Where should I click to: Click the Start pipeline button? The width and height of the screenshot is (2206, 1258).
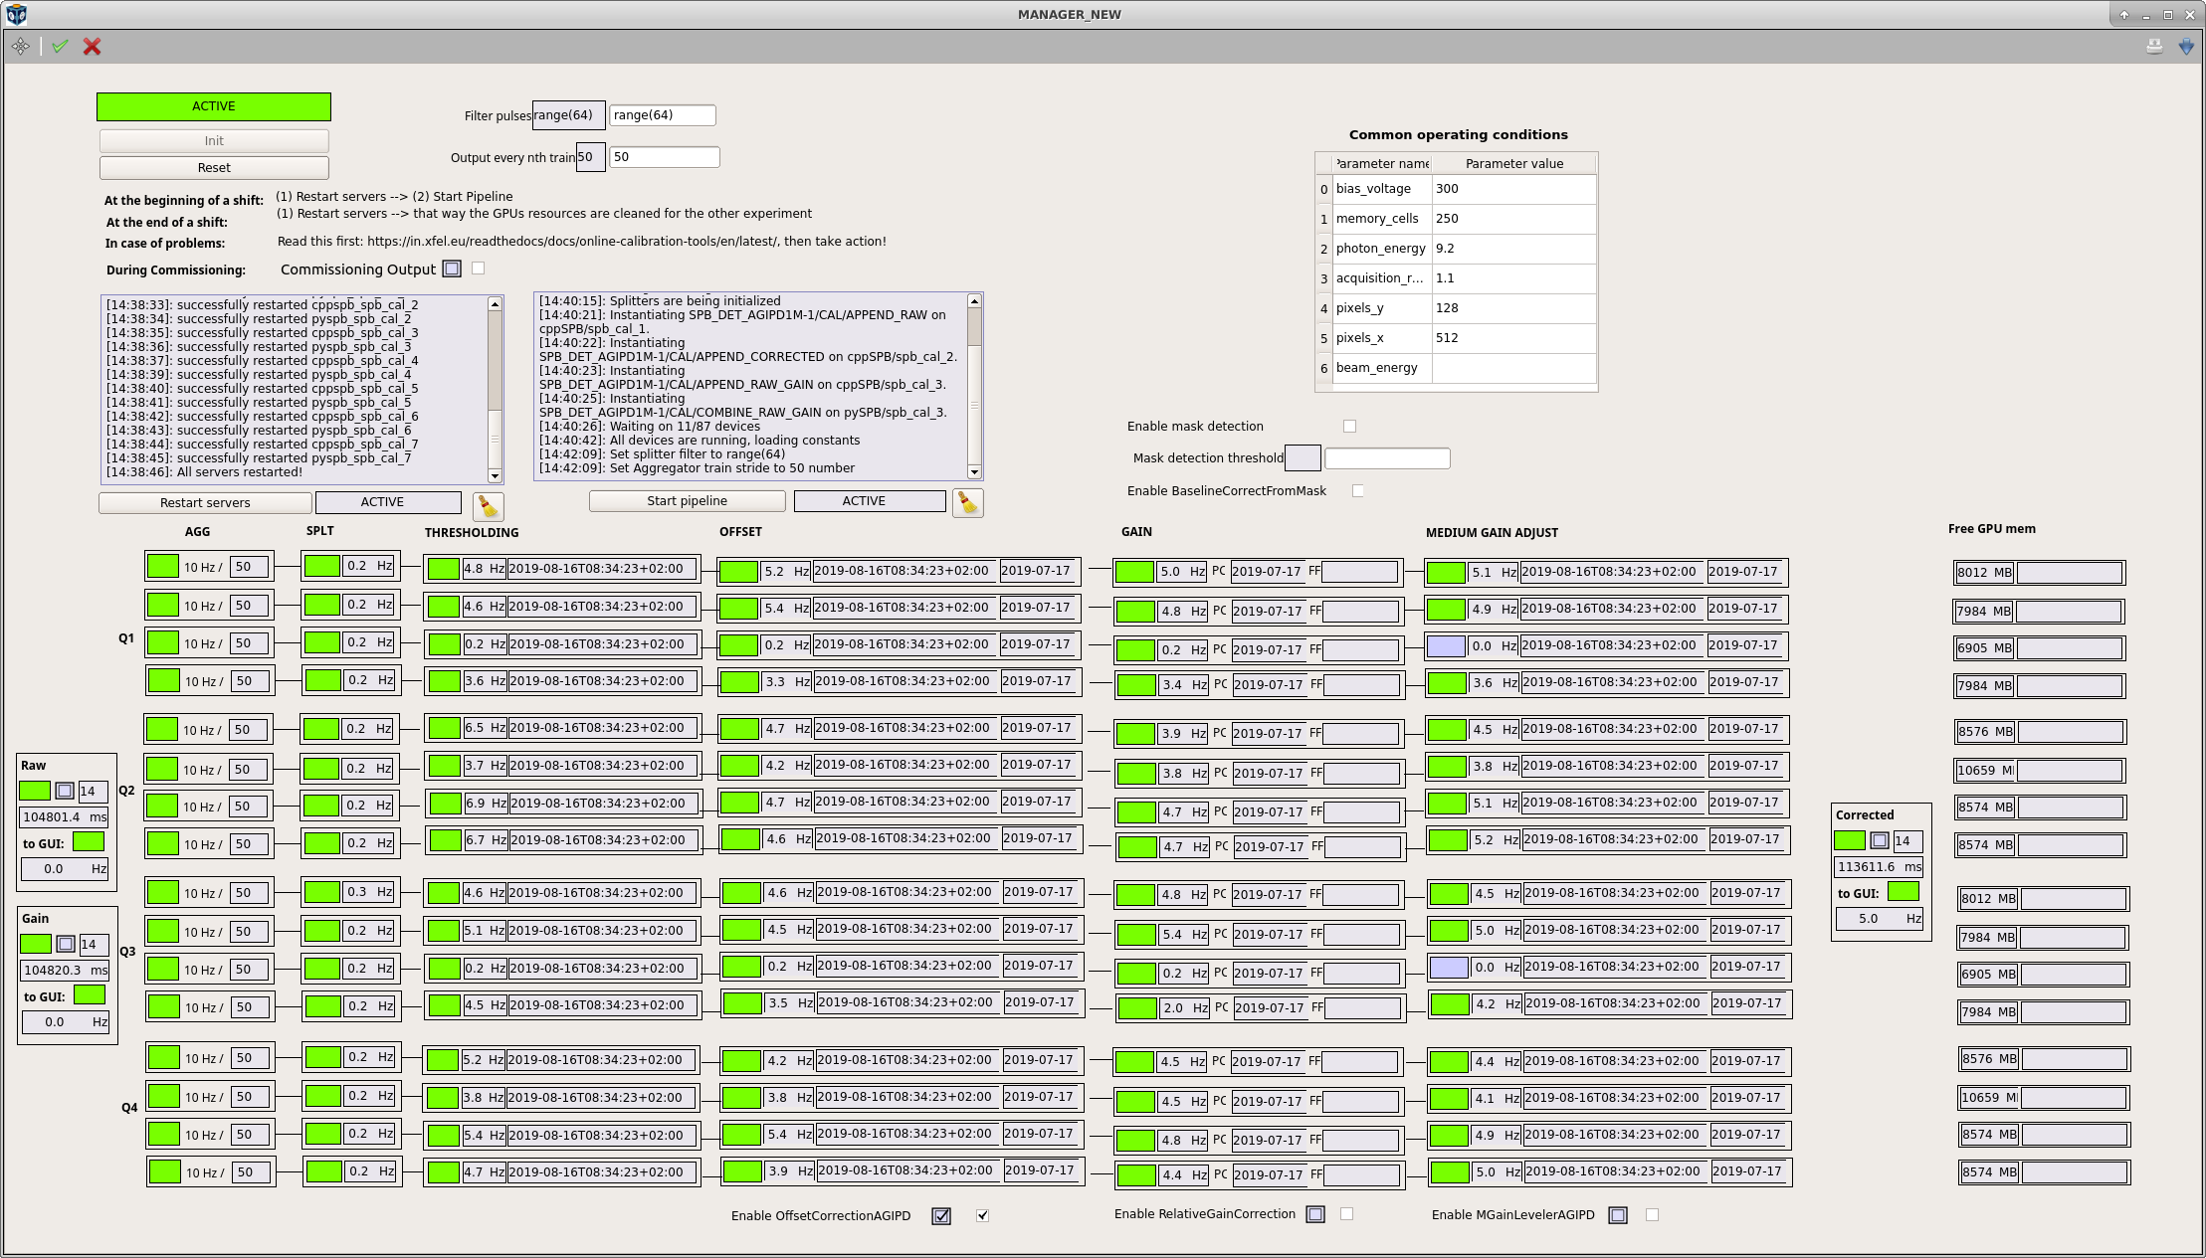tap(687, 501)
